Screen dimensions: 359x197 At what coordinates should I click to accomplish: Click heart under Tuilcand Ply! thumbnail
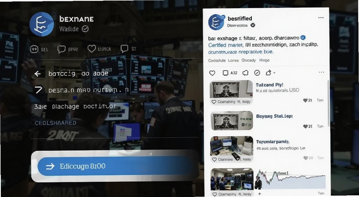click(x=214, y=102)
